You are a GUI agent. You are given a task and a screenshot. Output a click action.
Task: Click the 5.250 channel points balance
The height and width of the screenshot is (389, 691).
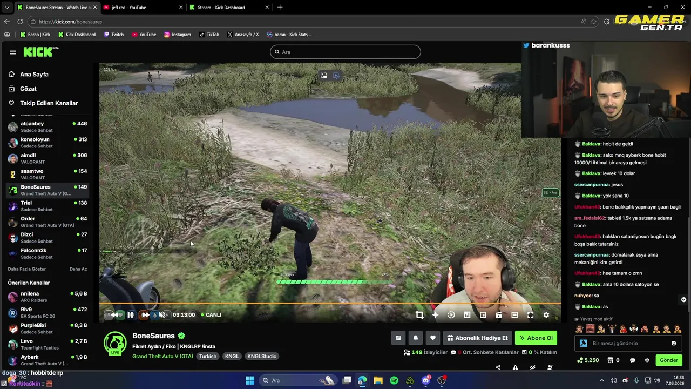[588, 360]
